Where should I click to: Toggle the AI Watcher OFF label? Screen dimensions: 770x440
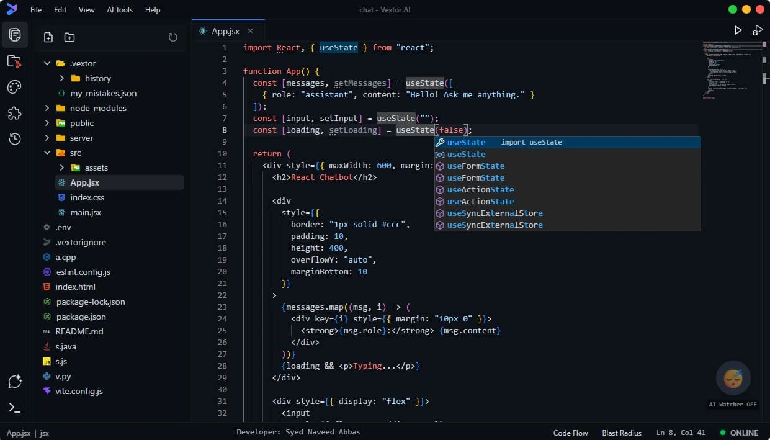[733, 405]
